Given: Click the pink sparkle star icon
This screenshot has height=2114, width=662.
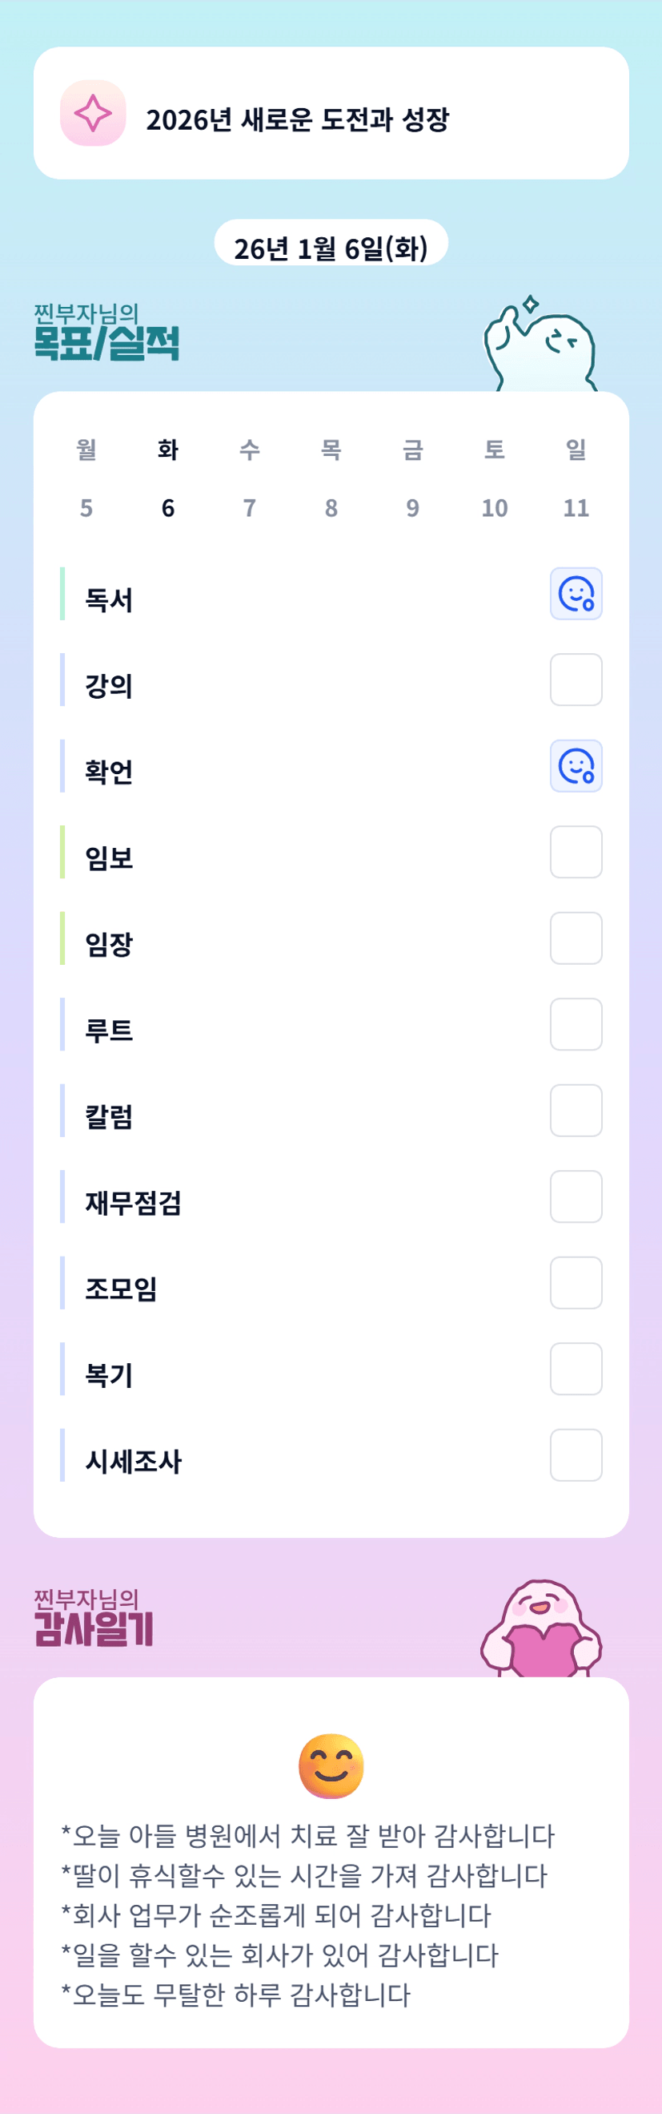Looking at the screenshot, I should pyautogui.click(x=93, y=113).
